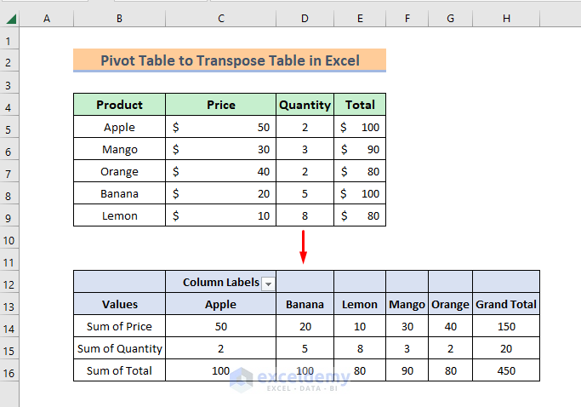Open the Column Labels filter dropdown
Viewport: 581px width, 407px height.
pyautogui.click(x=269, y=283)
